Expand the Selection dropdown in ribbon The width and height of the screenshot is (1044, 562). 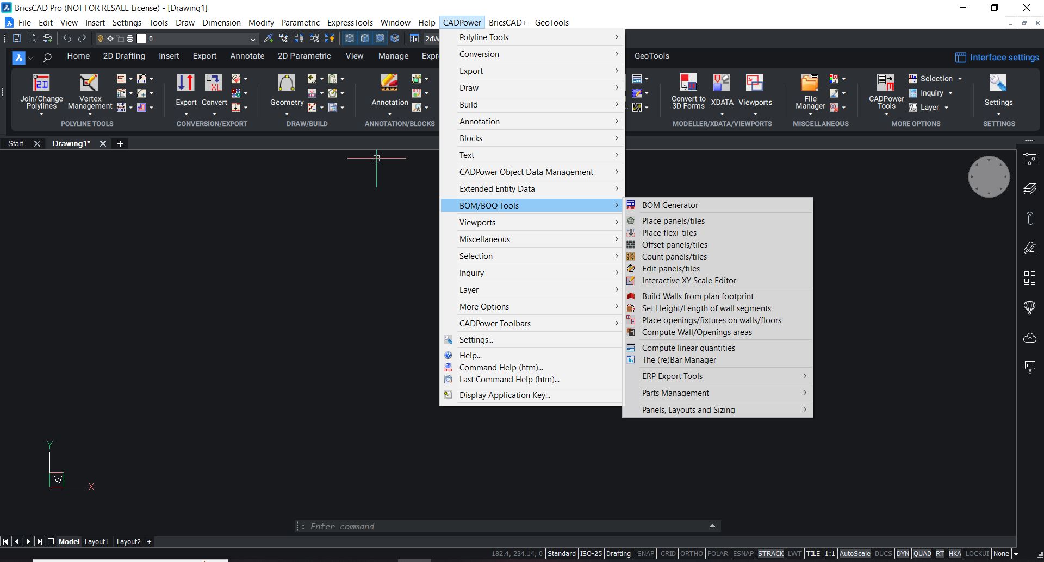click(x=960, y=79)
